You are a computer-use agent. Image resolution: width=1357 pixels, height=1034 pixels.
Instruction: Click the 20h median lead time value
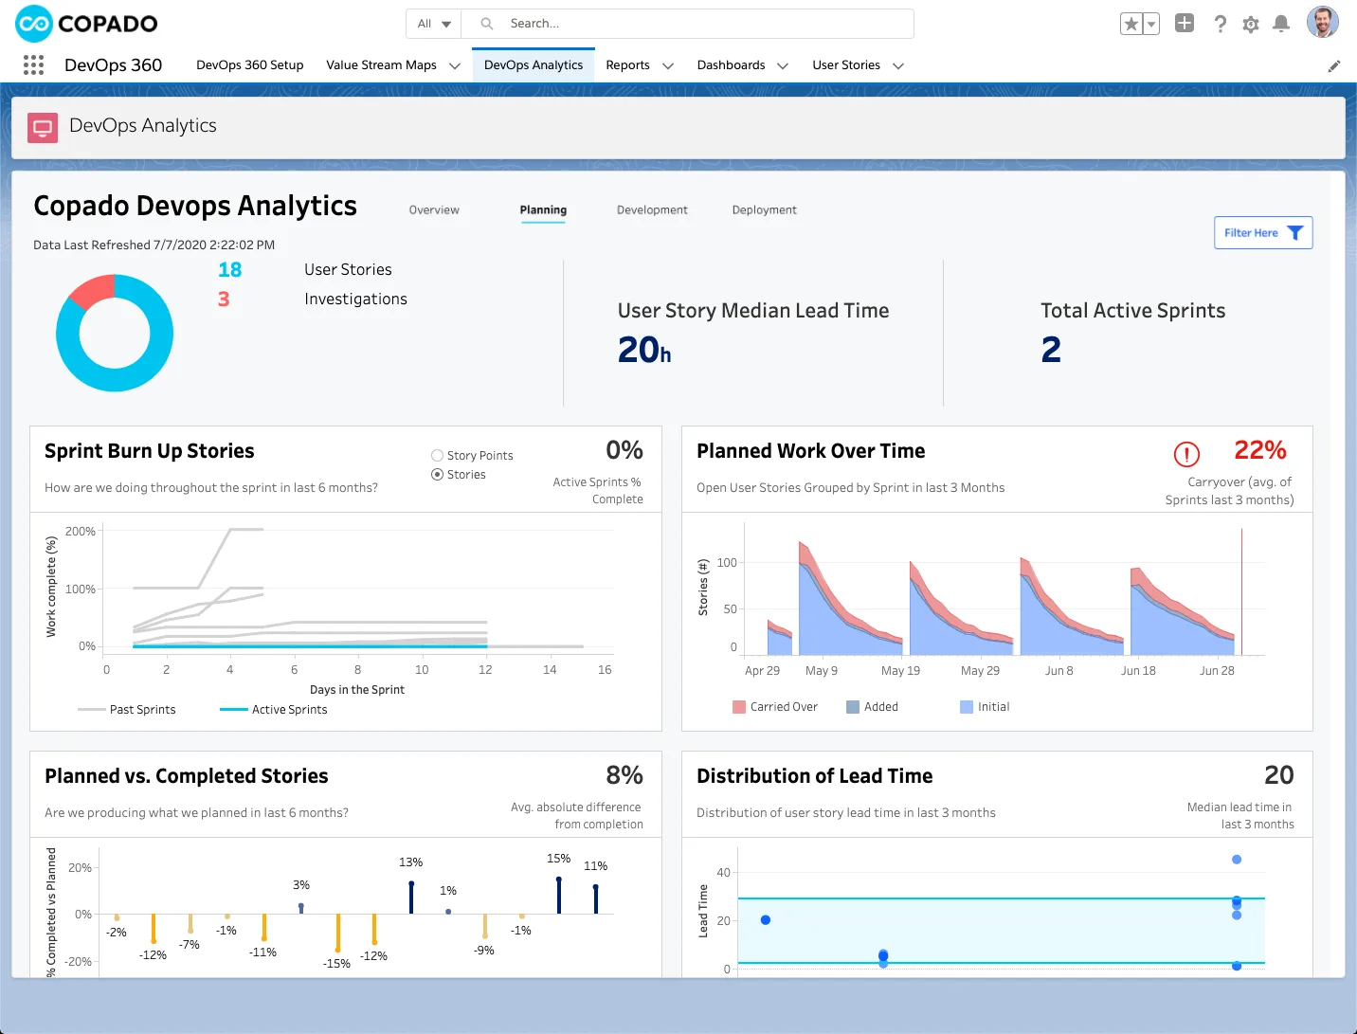pos(644,351)
